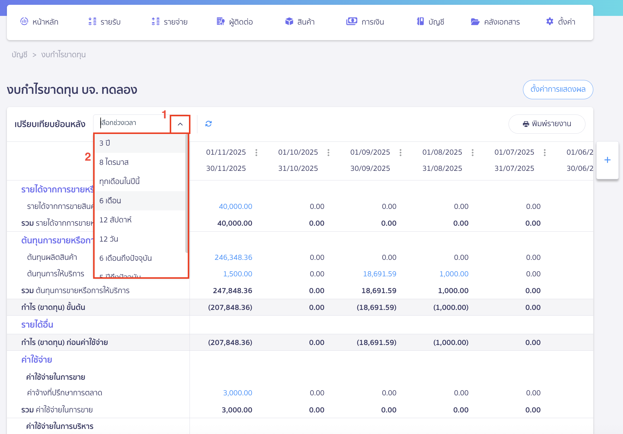Open the three-dot menu for 01/07/2025 column

(545, 153)
